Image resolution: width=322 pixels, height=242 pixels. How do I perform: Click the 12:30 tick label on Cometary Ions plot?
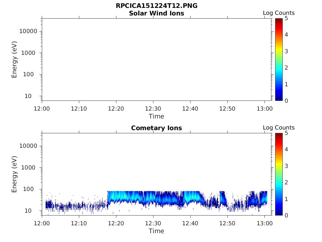153,223
